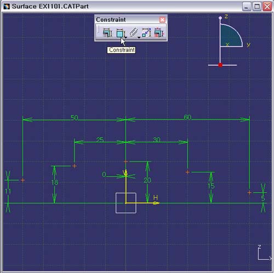
Task: Click the compass z-axis tip point
Action: (220, 18)
